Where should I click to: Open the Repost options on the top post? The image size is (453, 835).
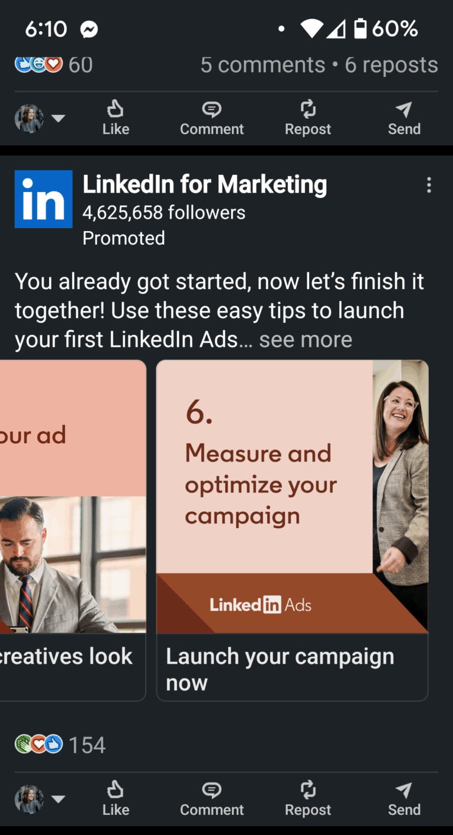pyautogui.click(x=308, y=117)
